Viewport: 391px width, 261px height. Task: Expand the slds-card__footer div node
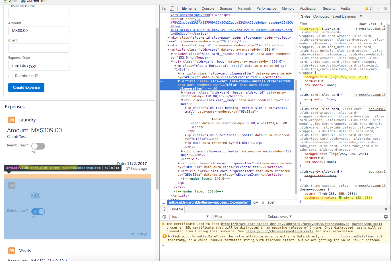(182, 152)
